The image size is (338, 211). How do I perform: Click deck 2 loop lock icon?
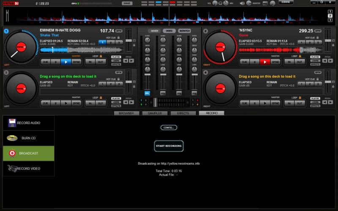[300, 56]
